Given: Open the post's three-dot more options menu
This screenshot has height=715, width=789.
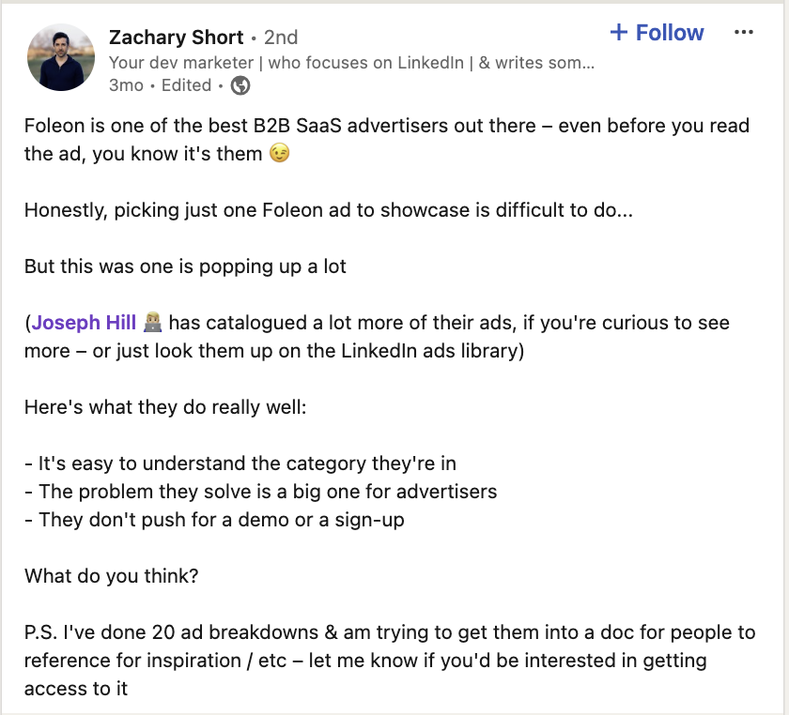Looking at the screenshot, I should click(743, 33).
